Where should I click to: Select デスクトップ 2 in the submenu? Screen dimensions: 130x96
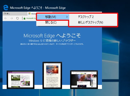click(86, 17)
